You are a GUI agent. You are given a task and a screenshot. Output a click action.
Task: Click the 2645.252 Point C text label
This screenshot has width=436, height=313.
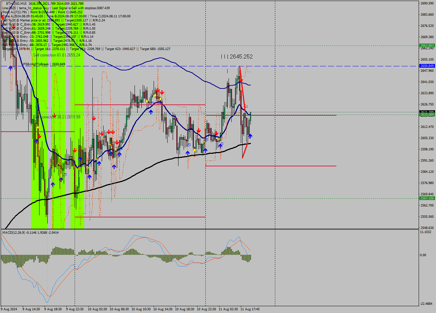237,56
